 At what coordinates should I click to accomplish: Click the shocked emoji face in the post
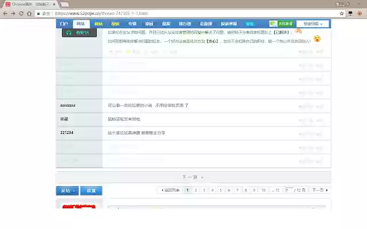click(x=317, y=38)
